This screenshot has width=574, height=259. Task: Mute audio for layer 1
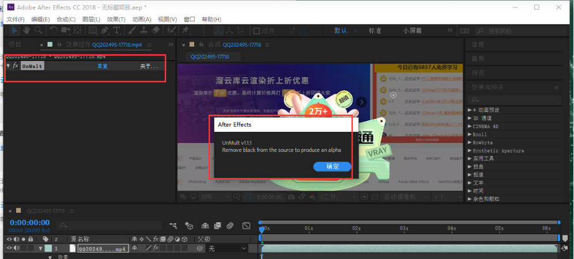tap(16, 249)
